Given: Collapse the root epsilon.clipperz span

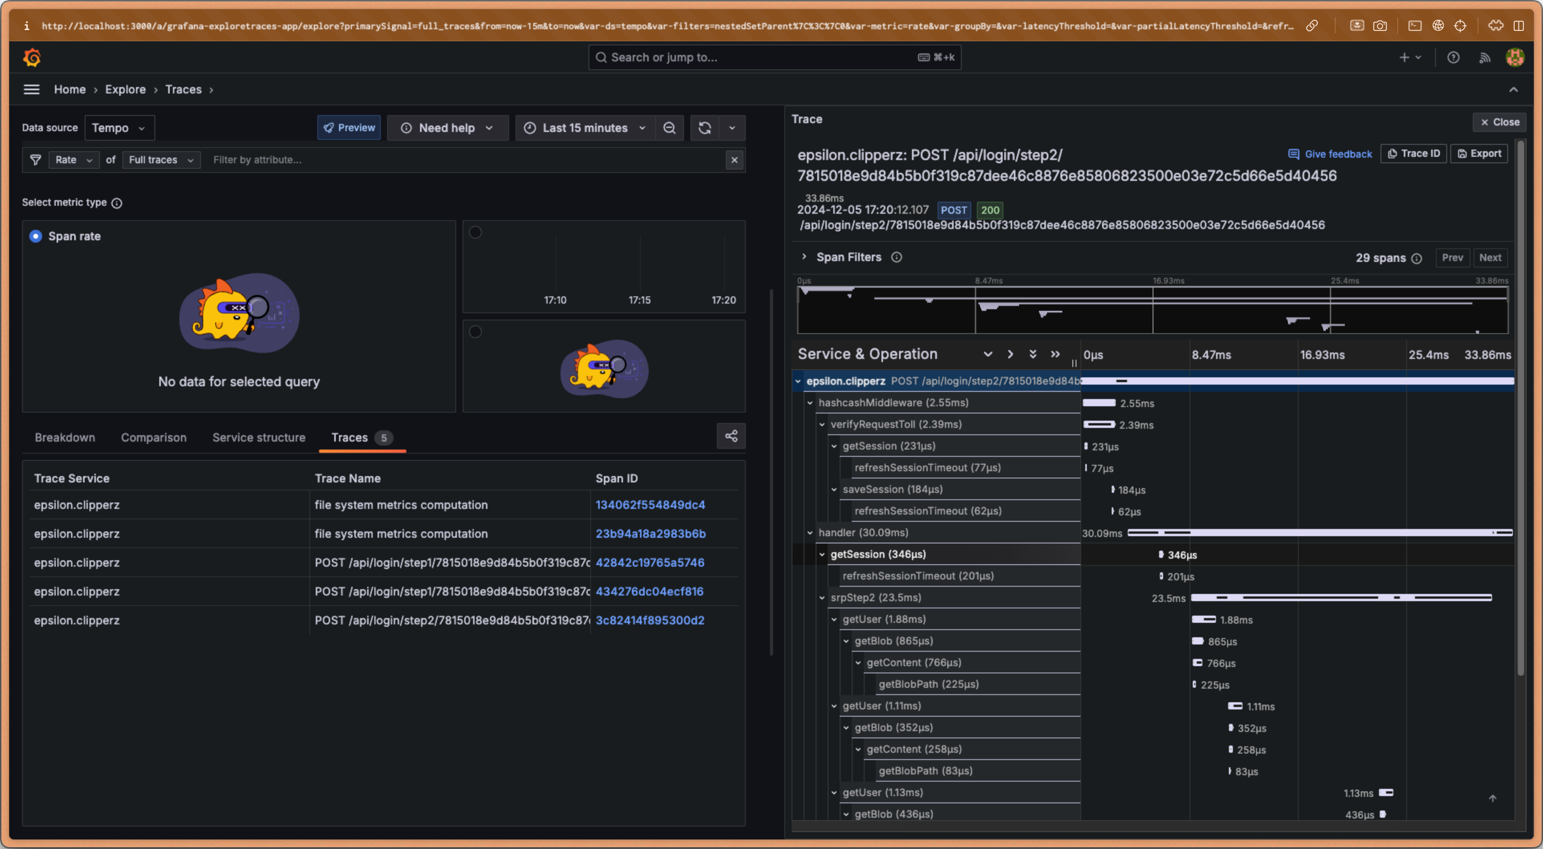Looking at the screenshot, I should coord(798,381).
